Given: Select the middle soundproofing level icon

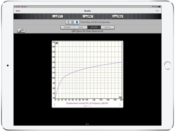Looking at the screenshot, I should pyautogui.click(x=72, y=22).
